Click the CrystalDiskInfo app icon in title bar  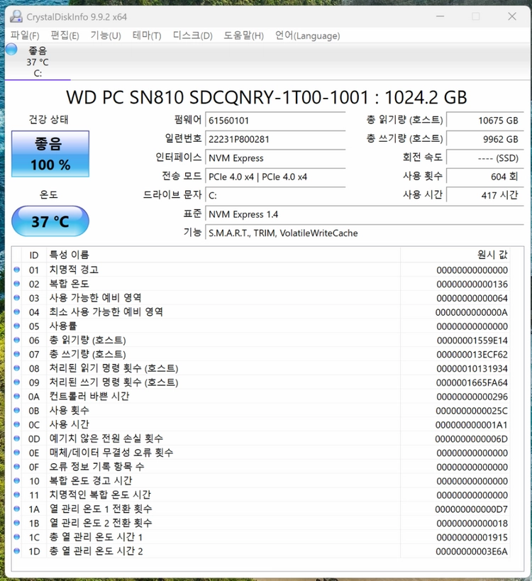16,16
